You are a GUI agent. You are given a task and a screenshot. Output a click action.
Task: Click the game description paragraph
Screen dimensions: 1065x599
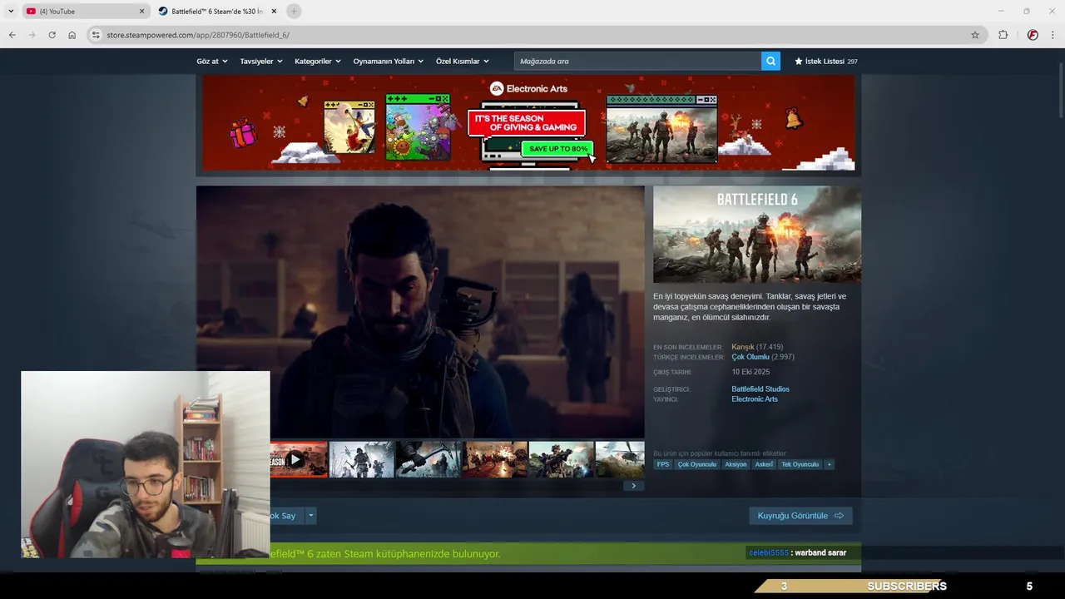[750, 307]
